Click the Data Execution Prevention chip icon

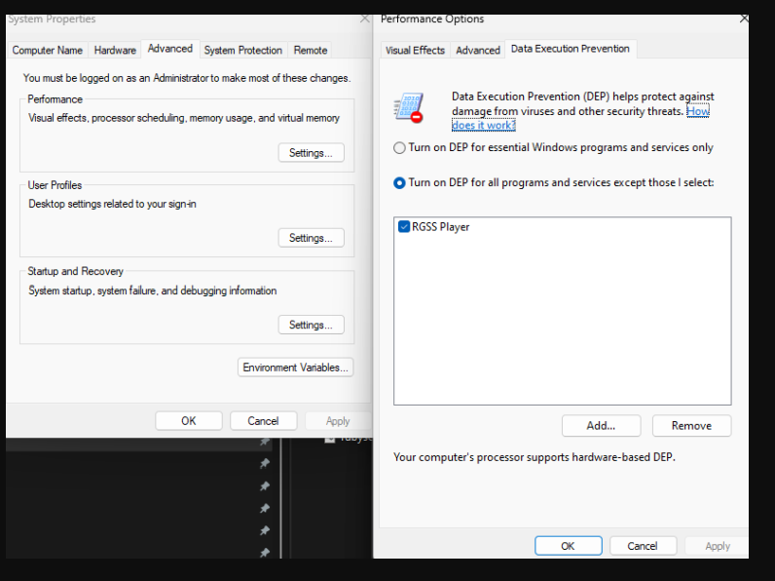(x=408, y=107)
